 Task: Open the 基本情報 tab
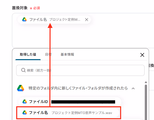point(67,54)
